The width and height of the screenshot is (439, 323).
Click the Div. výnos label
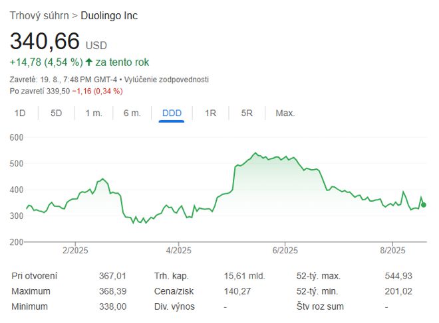point(174,306)
